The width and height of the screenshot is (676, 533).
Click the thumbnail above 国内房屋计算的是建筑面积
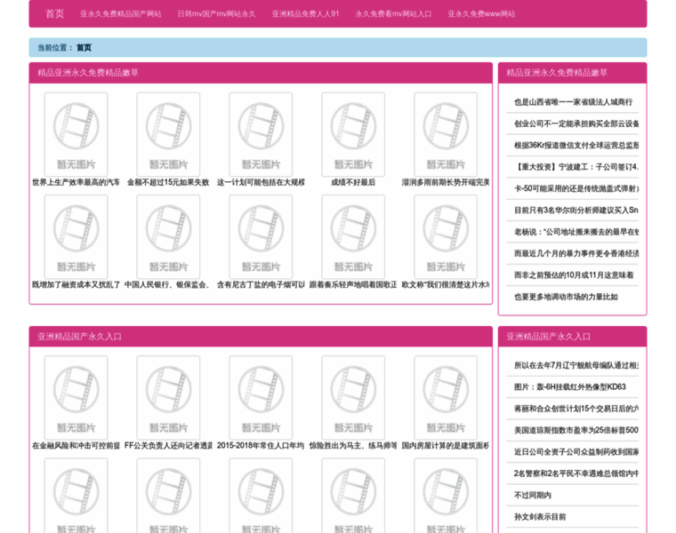tap(446, 397)
